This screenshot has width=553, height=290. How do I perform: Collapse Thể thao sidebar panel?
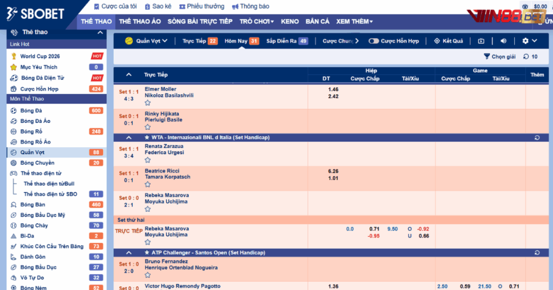point(100,32)
